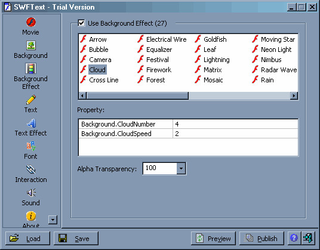Select the Forest effect
This screenshot has height=250, width=320.
pos(155,80)
